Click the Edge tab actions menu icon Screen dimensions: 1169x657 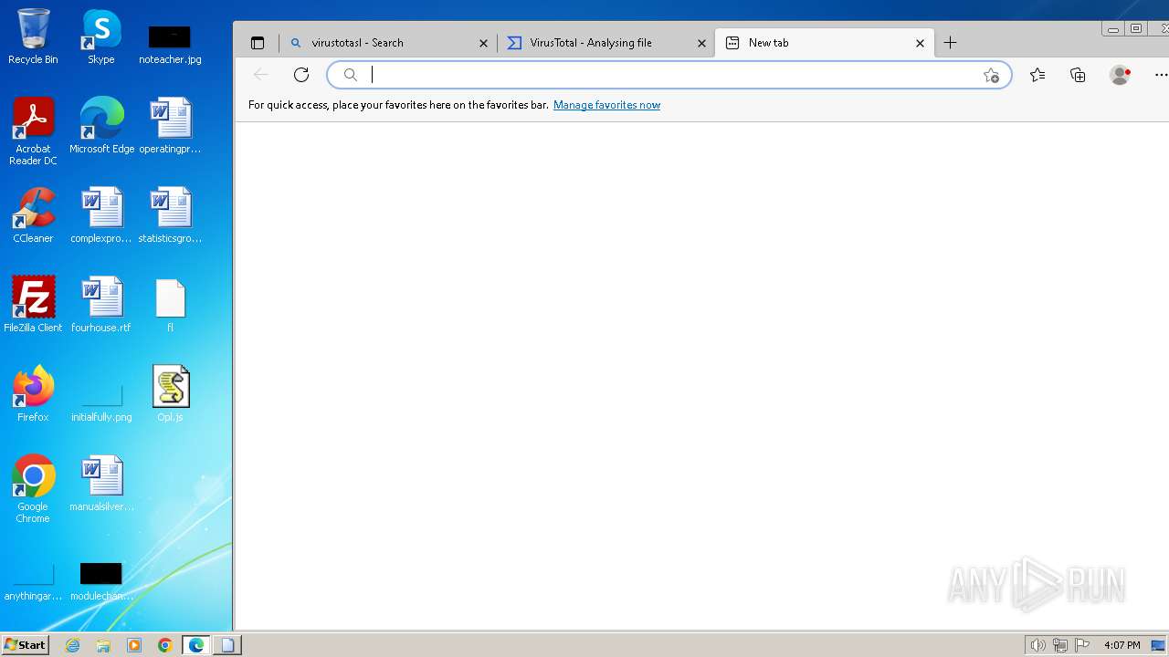point(258,43)
